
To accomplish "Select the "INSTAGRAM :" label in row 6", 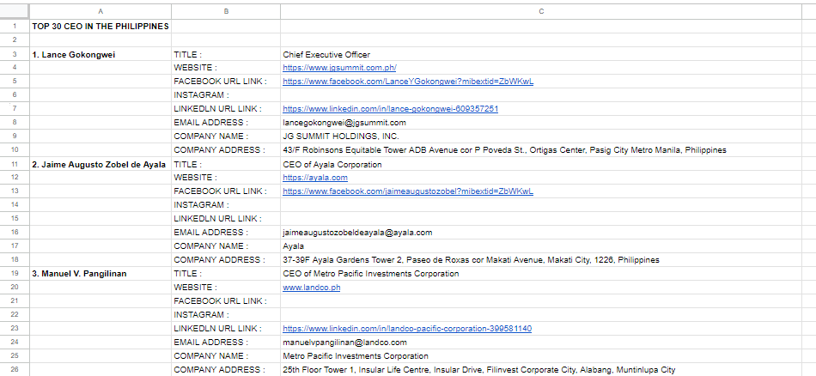I will (x=226, y=95).
